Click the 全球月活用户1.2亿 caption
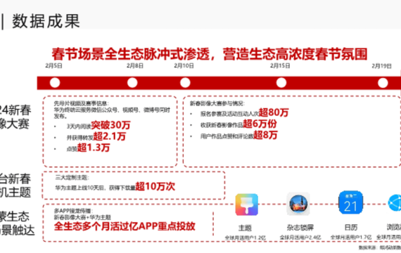This screenshot has height=253, width=401. (246, 238)
